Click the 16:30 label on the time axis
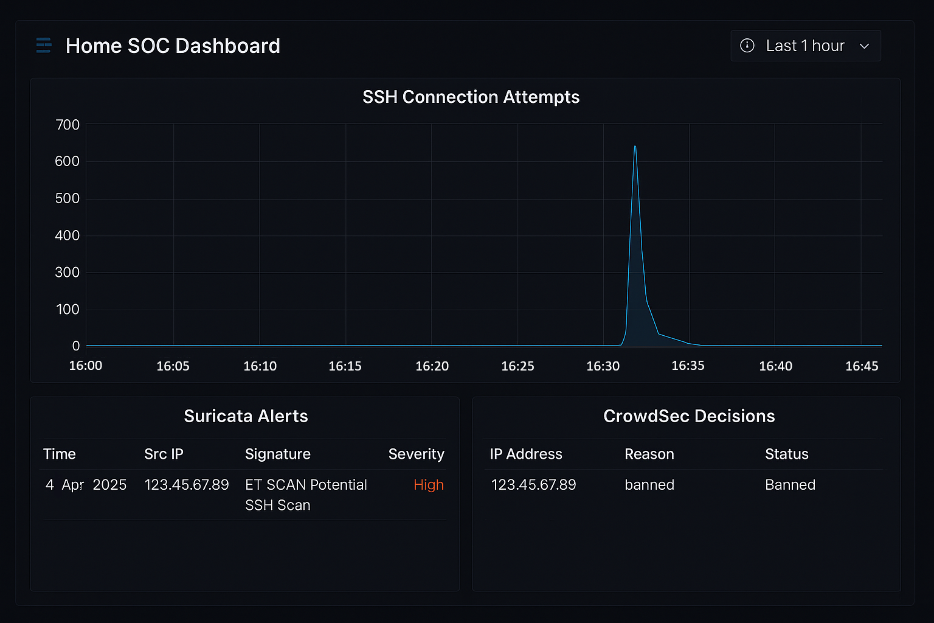934x623 pixels. (x=603, y=366)
